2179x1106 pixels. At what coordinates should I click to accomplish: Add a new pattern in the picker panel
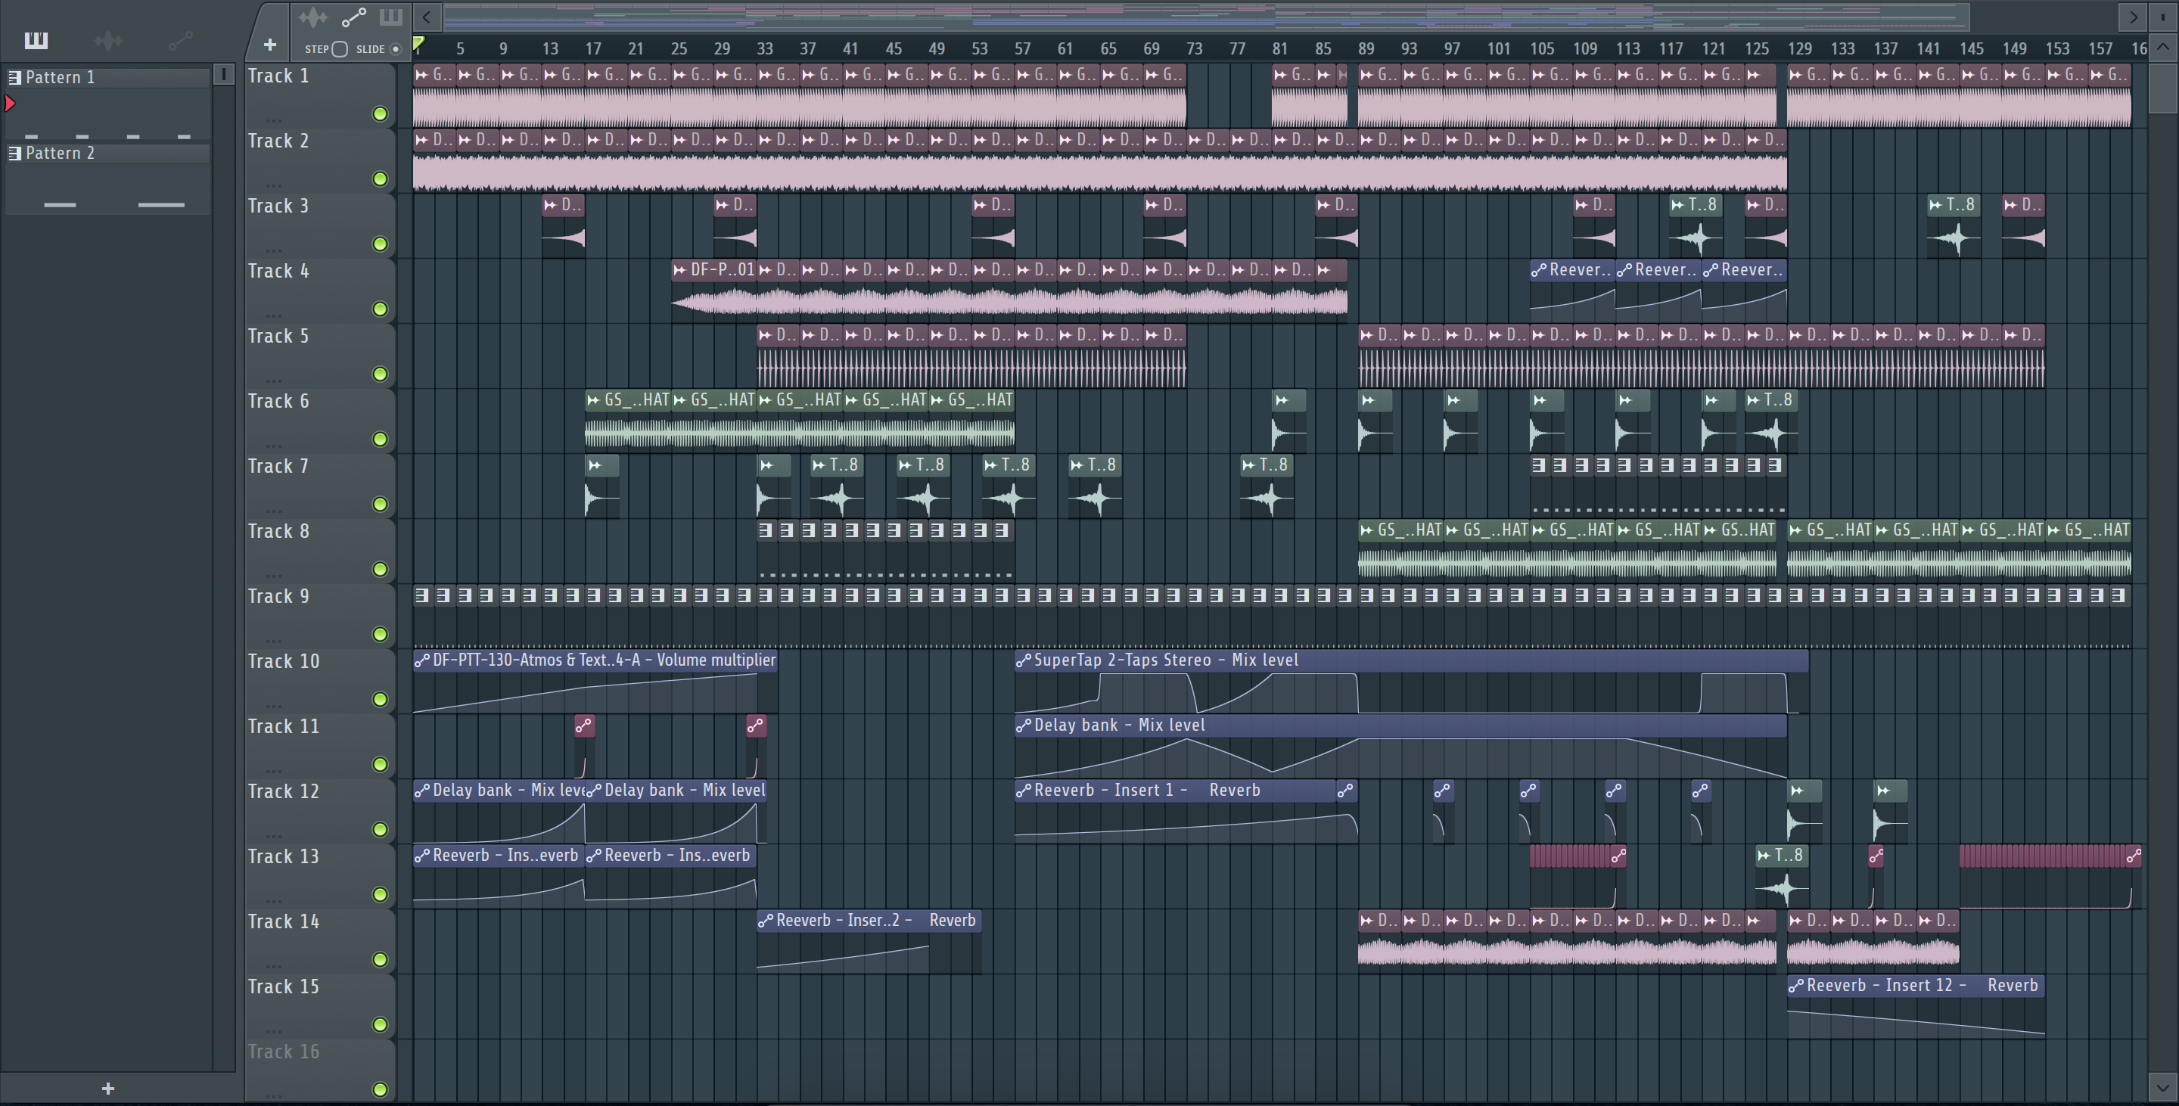[107, 1089]
